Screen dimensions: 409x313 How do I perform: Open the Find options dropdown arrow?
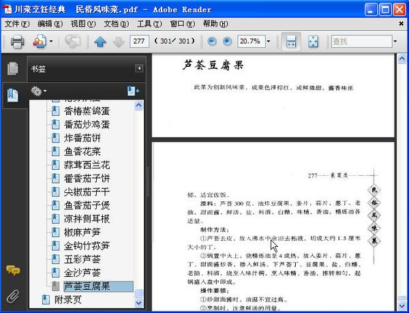(x=395, y=41)
